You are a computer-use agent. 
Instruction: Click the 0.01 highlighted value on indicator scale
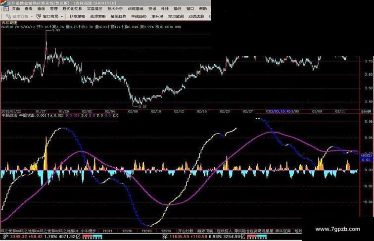[x=366, y=160]
